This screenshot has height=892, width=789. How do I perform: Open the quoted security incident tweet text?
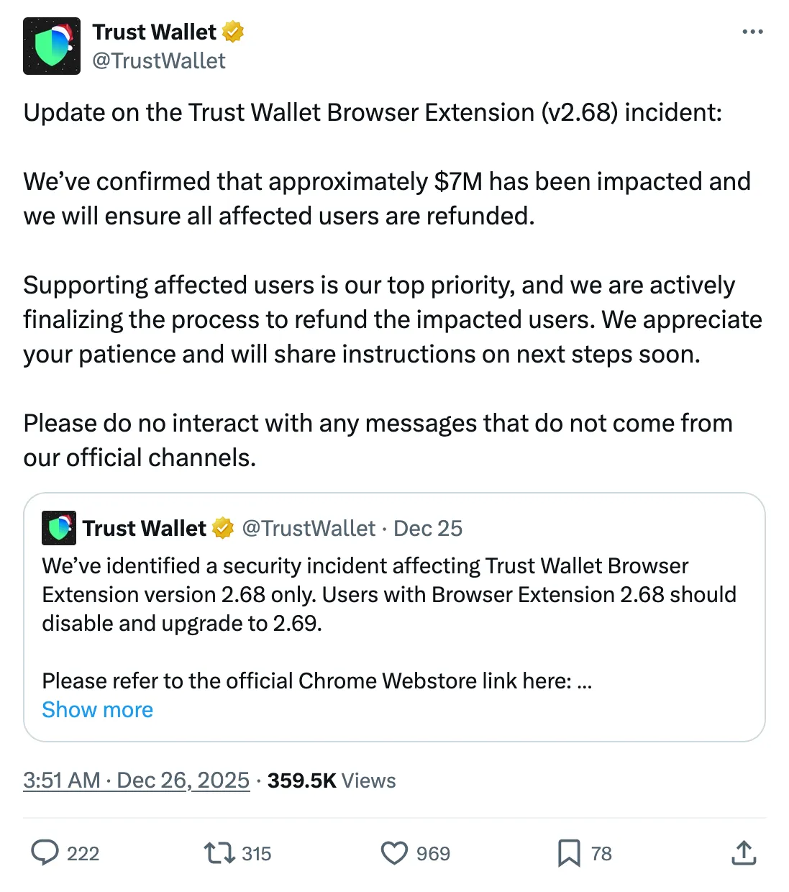coord(388,594)
